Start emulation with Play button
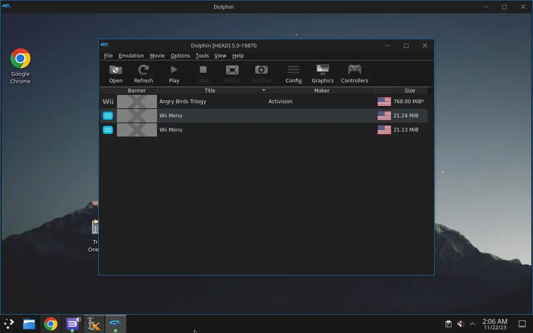The image size is (533, 333). [174, 74]
